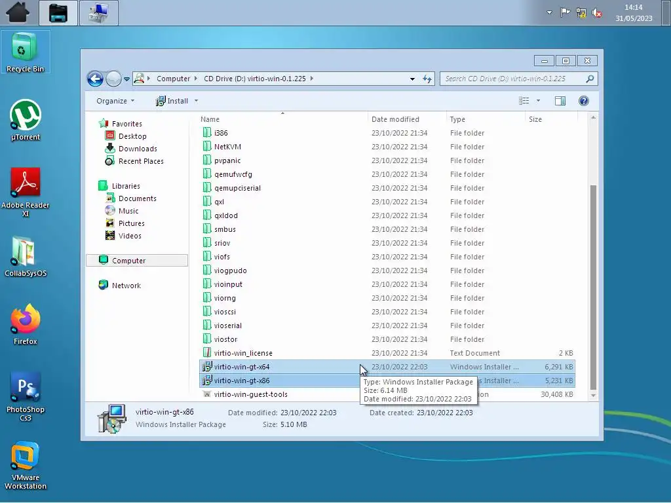Open PhotoShop Cs3 desktop shortcut
This screenshot has height=503, width=671.
click(x=26, y=396)
